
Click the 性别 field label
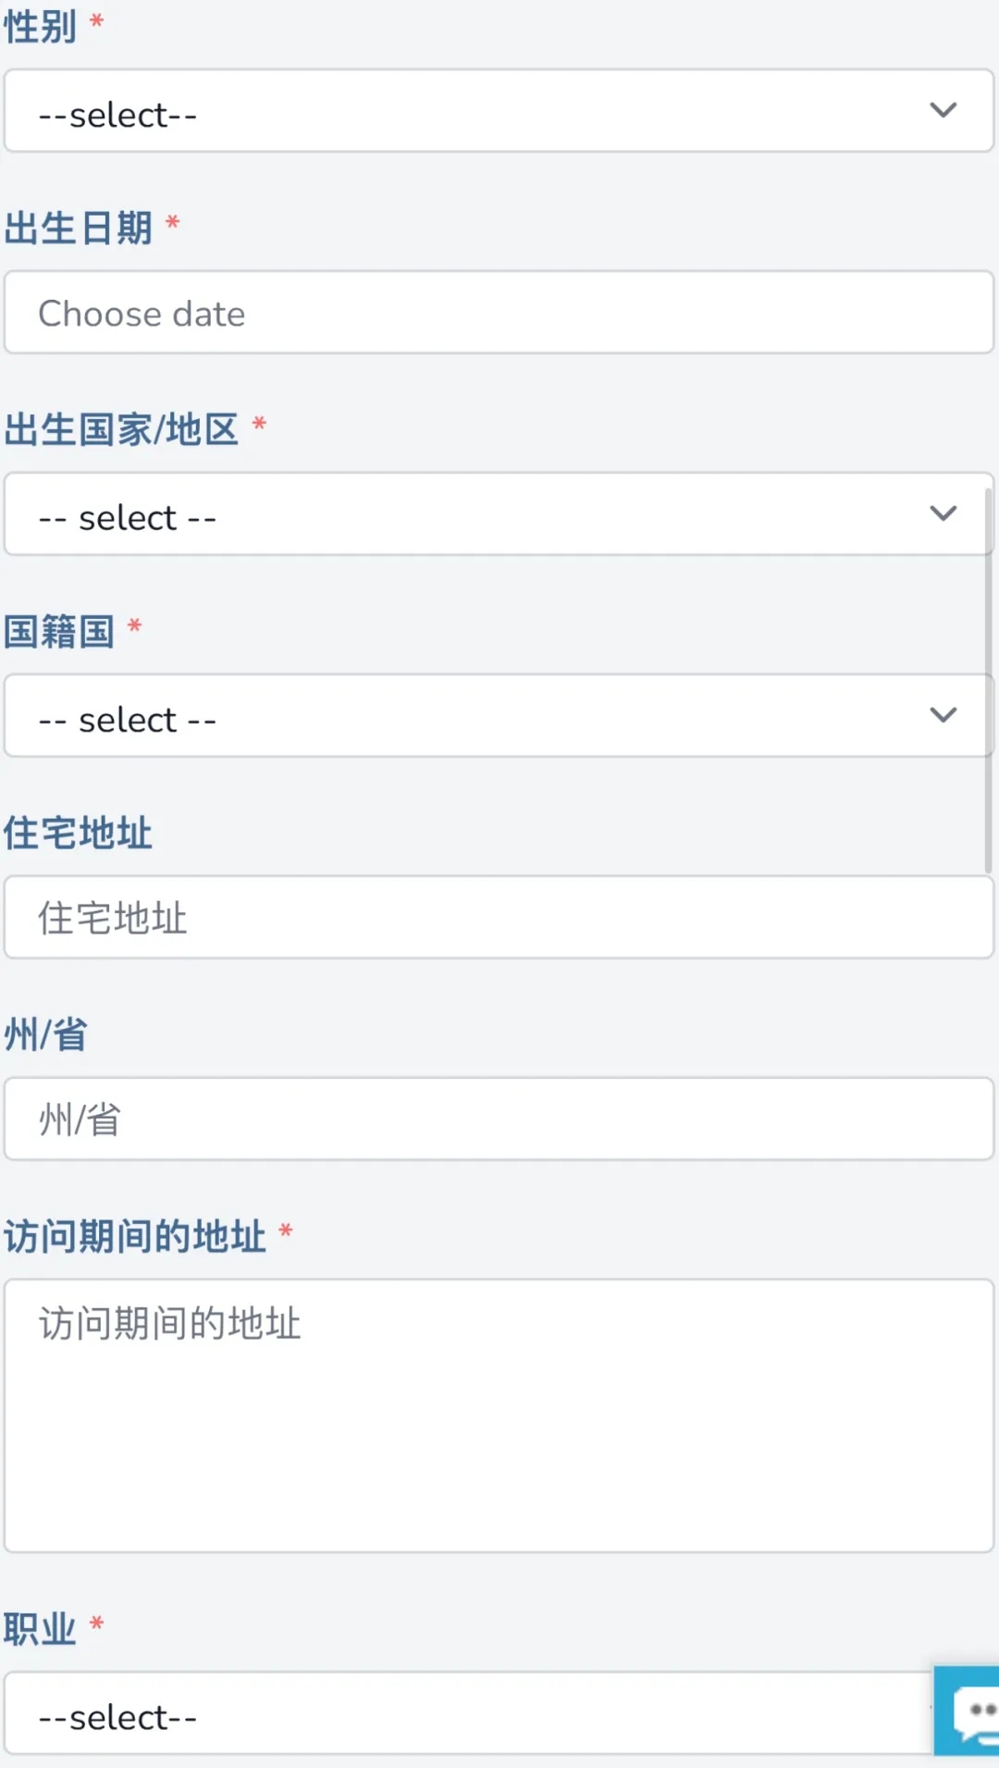(41, 26)
